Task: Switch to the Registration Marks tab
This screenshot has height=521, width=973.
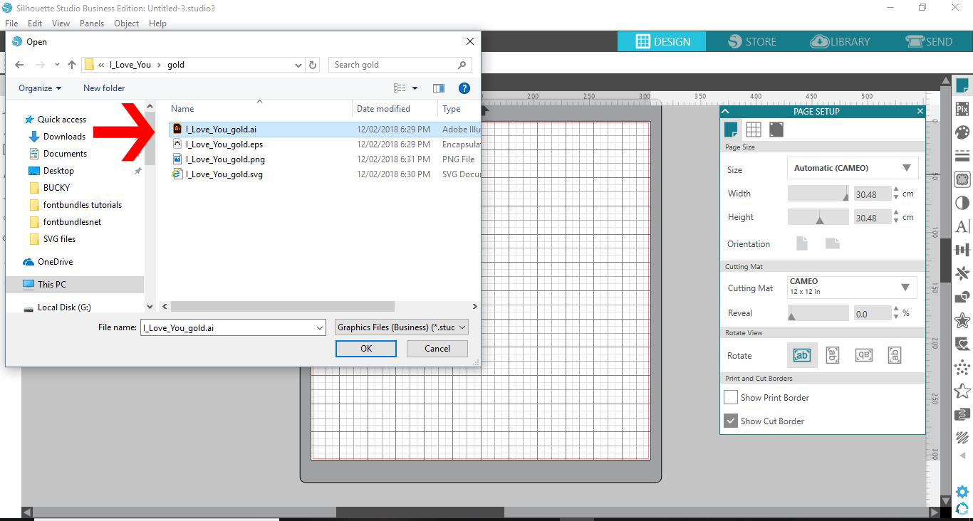Action: pos(776,130)
